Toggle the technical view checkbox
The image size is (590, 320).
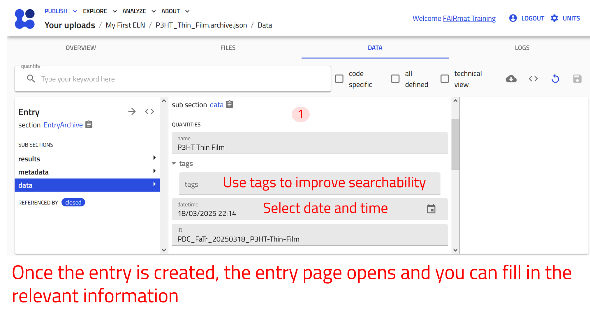(444, 79)
